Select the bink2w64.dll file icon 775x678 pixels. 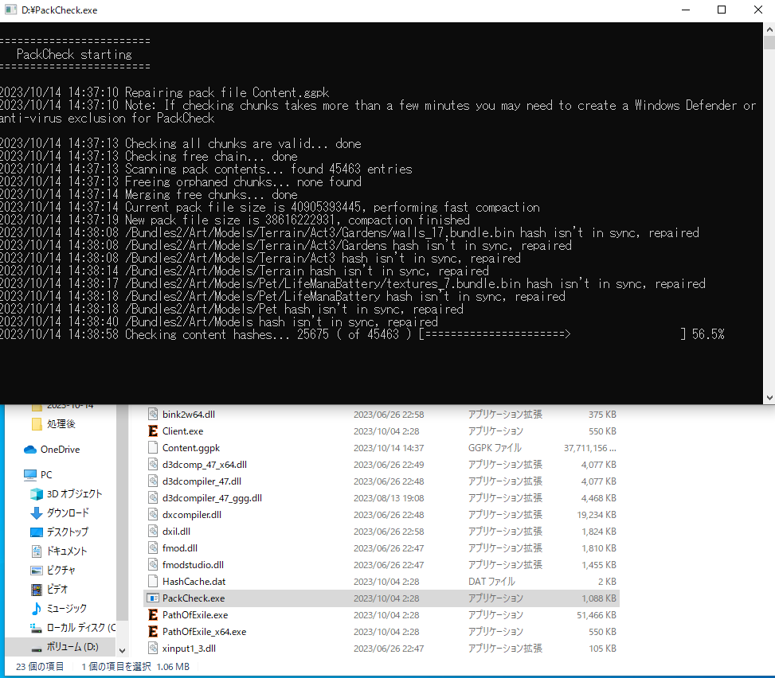[153, 415]
